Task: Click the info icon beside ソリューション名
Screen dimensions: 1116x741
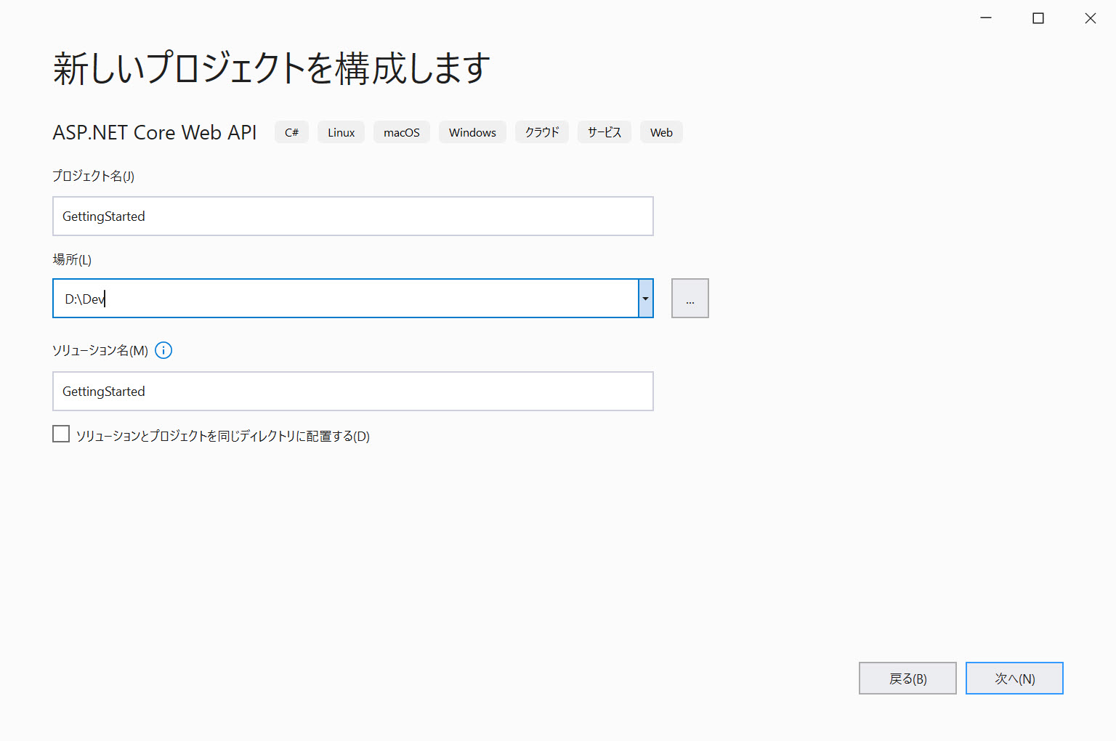Action: pyautogui.click(x=163, y=350)
